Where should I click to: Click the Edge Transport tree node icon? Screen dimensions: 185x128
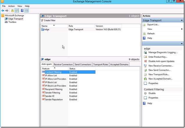point(6,19)
